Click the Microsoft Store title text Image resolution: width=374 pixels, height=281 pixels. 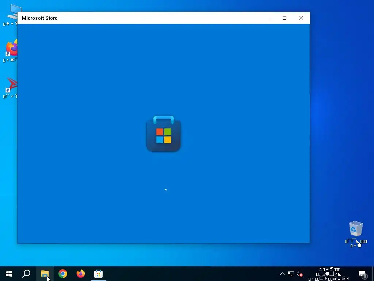39,18
